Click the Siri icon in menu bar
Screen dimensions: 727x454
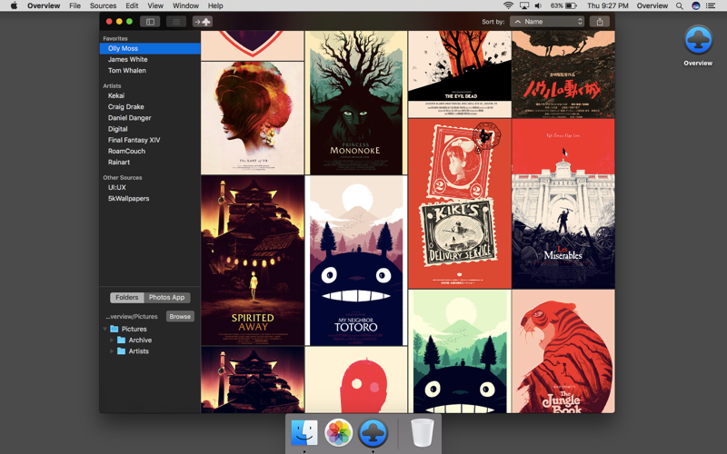pyautogui.click(x=695, y=5)
